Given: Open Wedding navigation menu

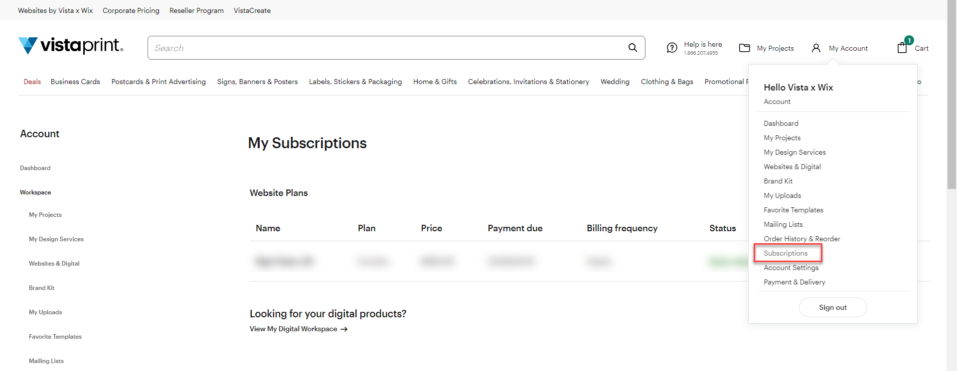Looking at the screenshot, I should (x=615, y=82).
